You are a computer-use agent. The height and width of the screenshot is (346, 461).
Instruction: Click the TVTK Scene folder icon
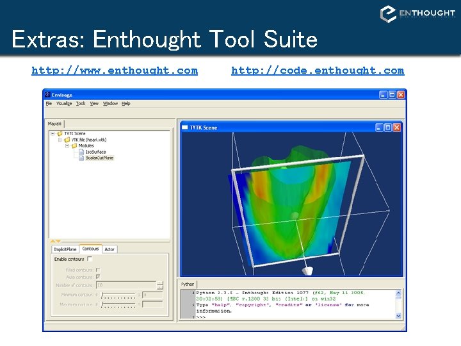click(x=60, y=133)
